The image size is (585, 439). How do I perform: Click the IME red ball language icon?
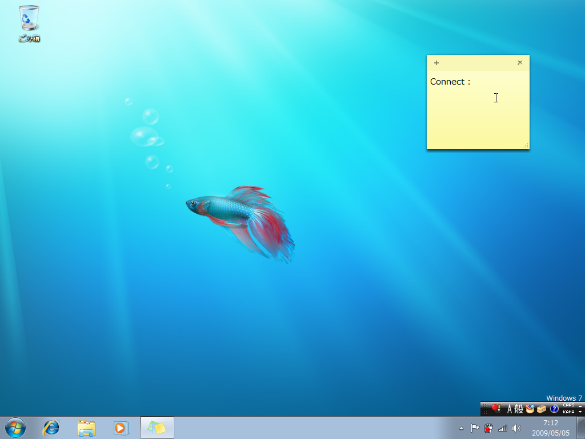pos(496,409)
